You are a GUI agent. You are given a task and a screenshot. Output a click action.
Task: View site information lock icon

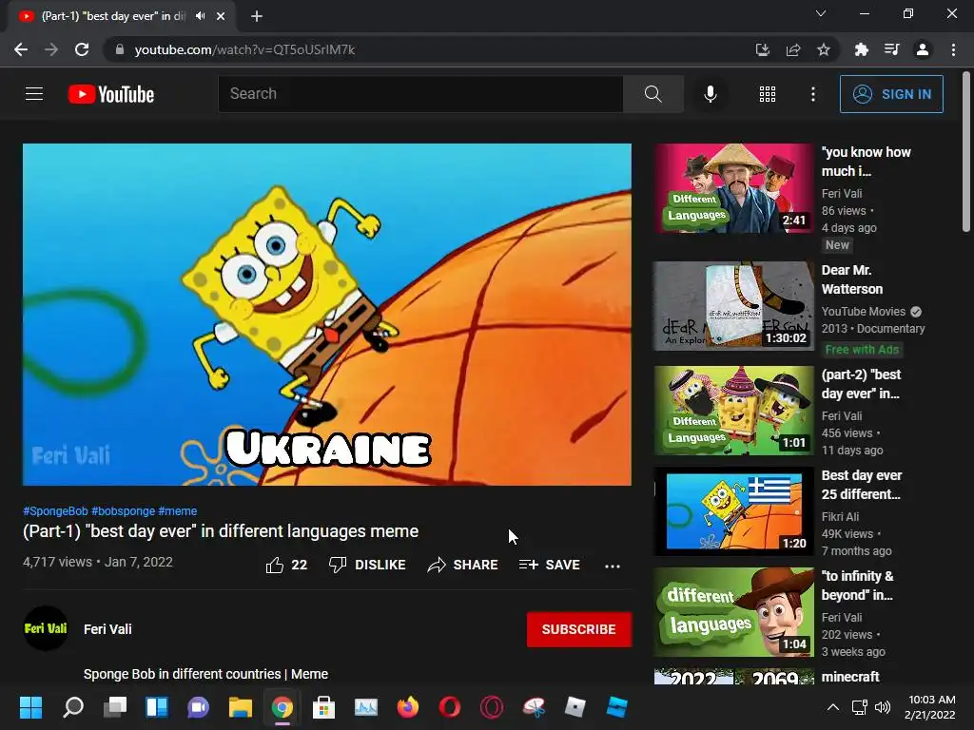[x=120, y=49]
